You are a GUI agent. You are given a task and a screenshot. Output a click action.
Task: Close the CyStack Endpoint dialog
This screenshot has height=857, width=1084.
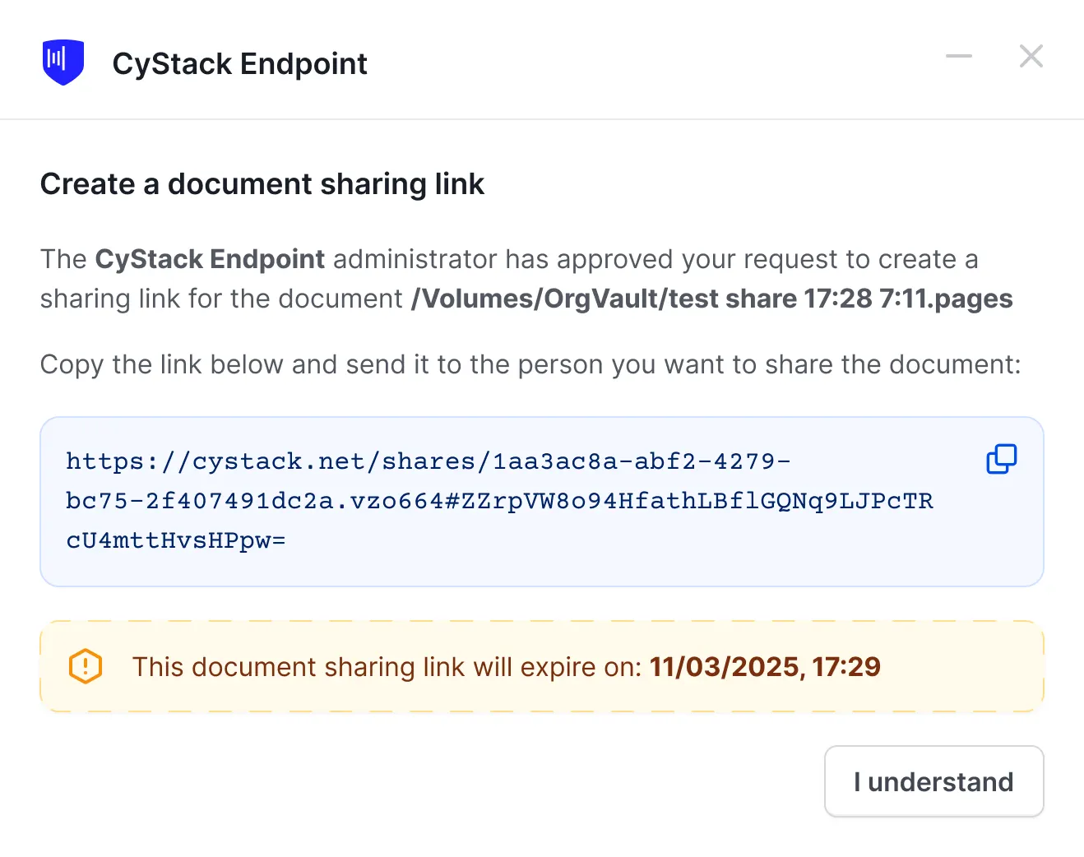(1031, 57)
